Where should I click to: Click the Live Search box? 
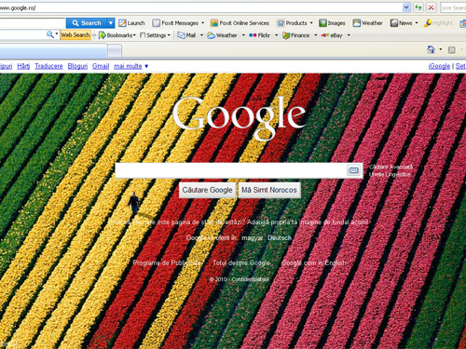point(453,7)
